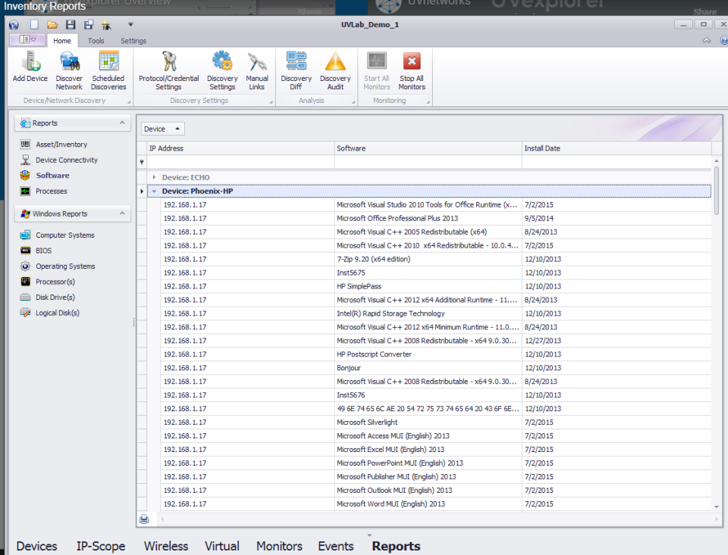Open the Asset/Inventory report

point(61,145)
